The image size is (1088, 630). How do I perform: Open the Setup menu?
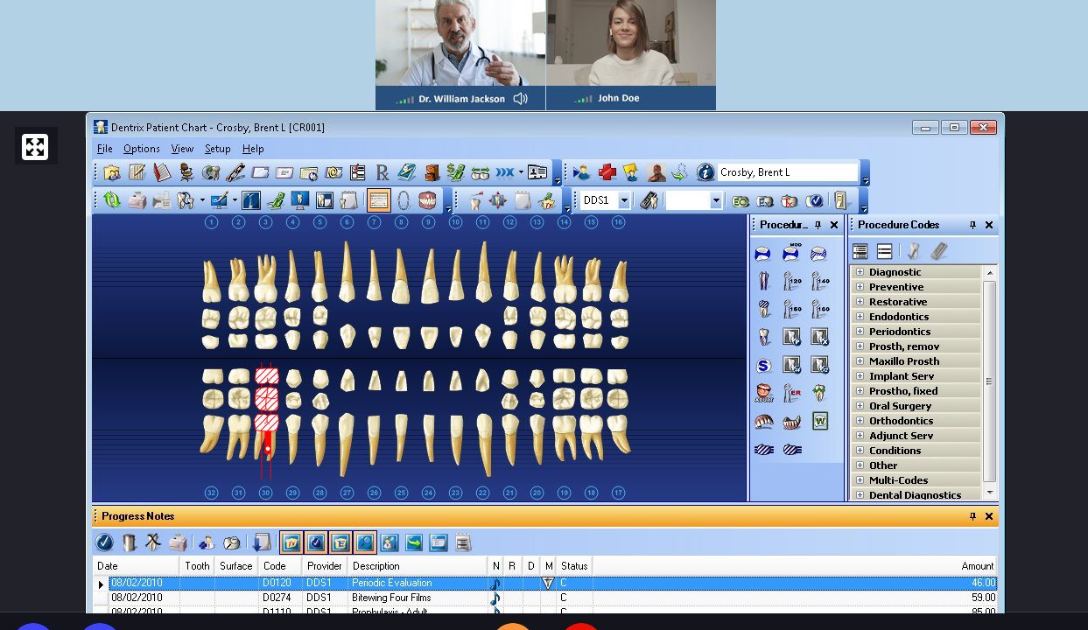point(217,149)
